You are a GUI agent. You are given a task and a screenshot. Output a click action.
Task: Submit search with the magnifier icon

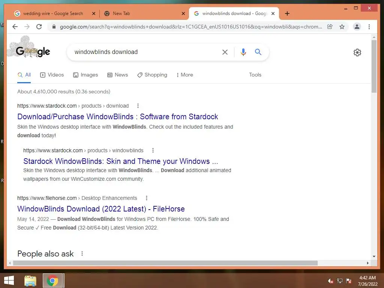coord(258,52)
